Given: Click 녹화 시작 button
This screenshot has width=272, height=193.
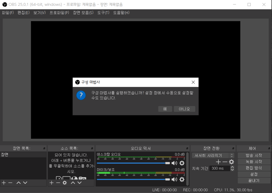Looking at the screenshot, I should [254, 162].
